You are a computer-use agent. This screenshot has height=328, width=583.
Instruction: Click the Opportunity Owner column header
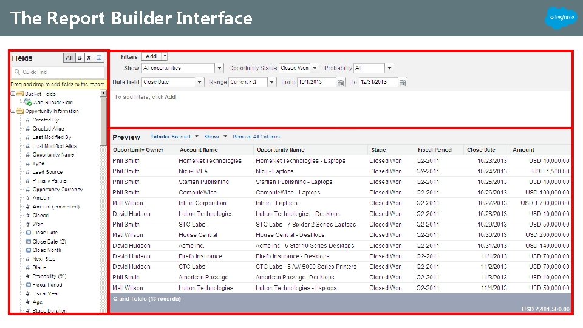[x=138, y=150]
